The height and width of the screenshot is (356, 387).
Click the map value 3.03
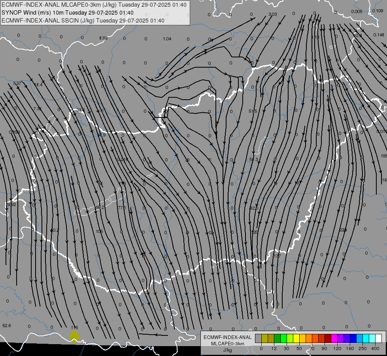click(x=273, y=14)
